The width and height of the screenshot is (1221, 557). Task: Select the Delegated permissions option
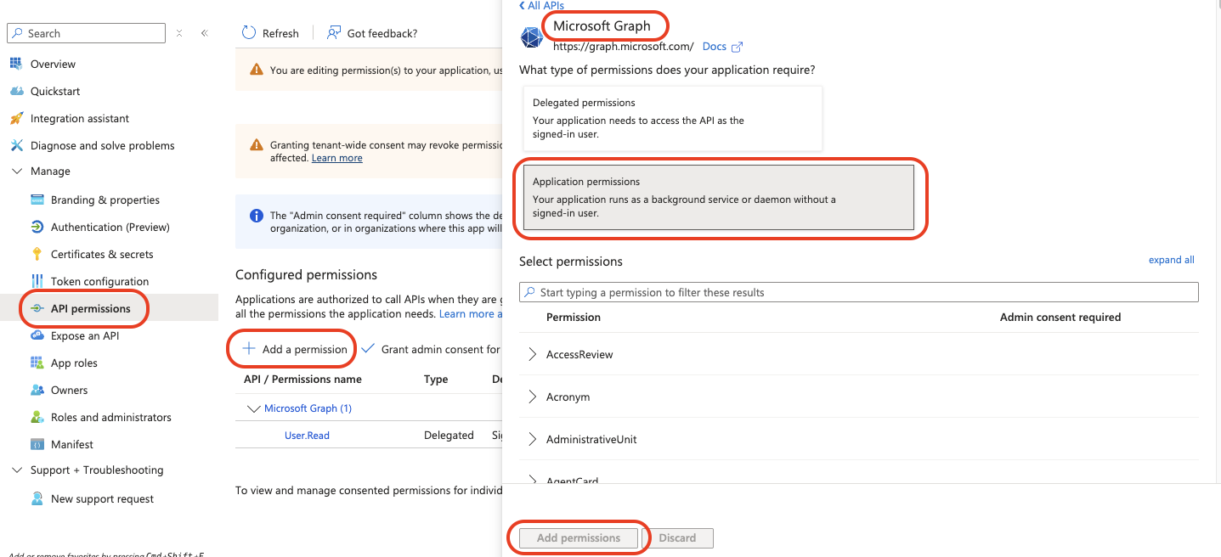[x=672, y=118]
